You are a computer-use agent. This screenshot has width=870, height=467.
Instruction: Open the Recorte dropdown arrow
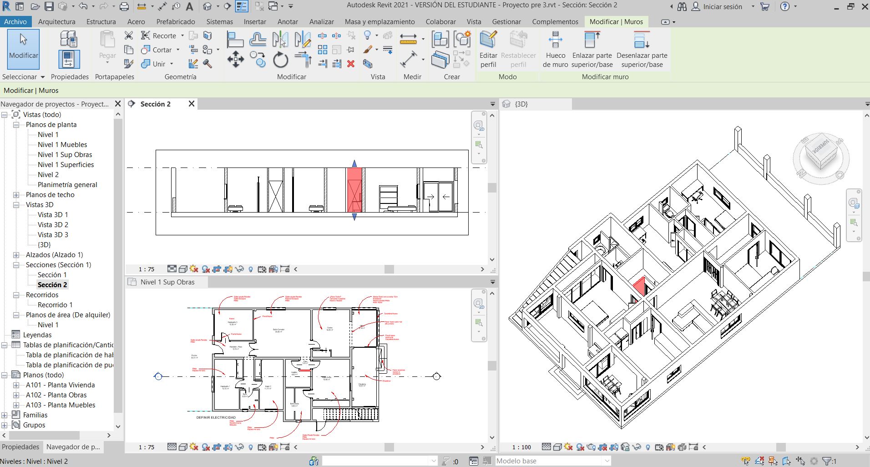click(182, 36)
